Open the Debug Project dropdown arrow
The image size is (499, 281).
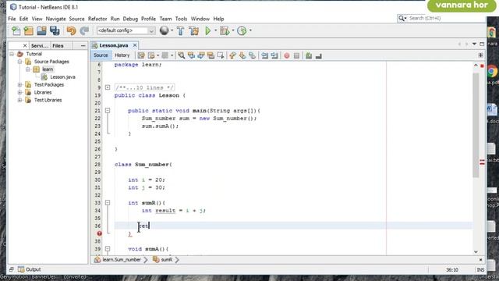(x=233, y=30)
